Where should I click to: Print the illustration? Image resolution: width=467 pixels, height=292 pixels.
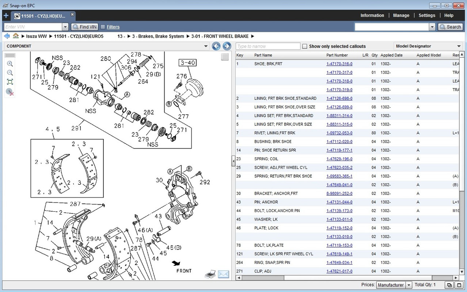click(210, 274)
